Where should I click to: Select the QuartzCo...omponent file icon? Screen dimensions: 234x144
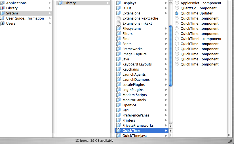click(177, 8)
